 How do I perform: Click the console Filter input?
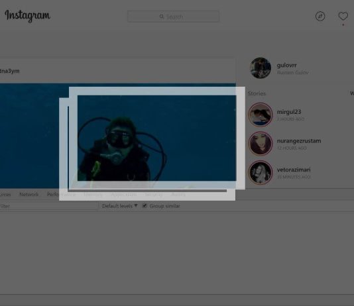point(48,206)
